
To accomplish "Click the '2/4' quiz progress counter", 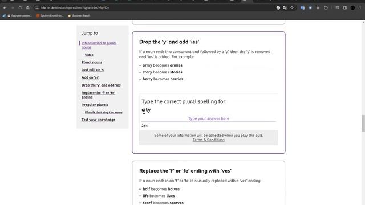I will tap(144, 126).
